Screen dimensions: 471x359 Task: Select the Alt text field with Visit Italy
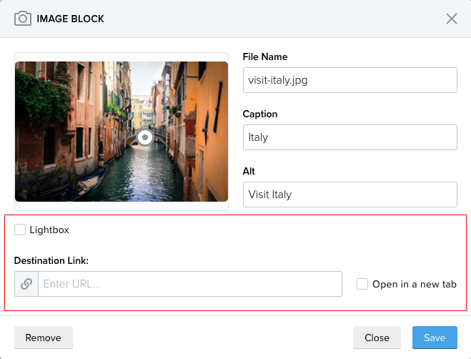pos(350,195)
